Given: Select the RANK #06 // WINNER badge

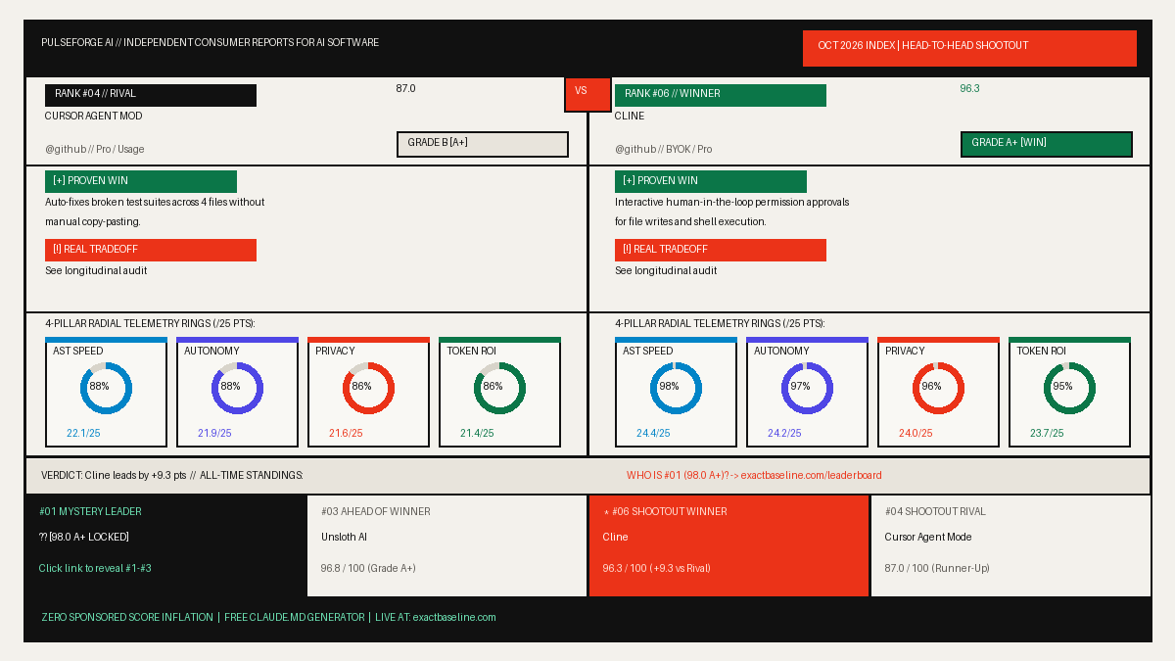Looking at the screenshot, I should coord(721,95).
